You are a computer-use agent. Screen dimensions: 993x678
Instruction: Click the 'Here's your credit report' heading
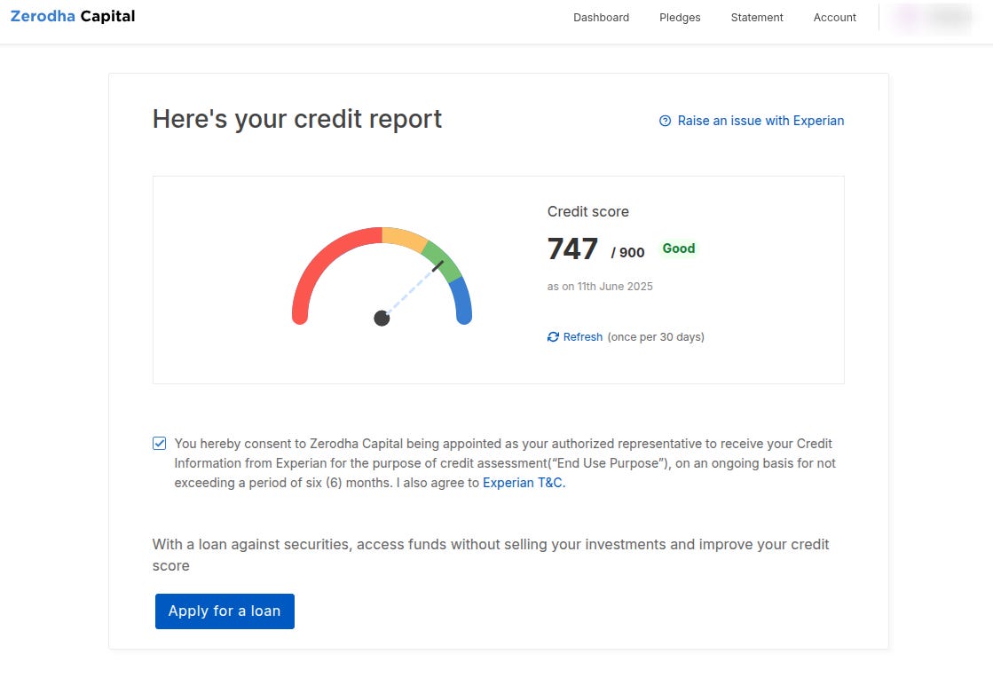[x=297, y=119]
